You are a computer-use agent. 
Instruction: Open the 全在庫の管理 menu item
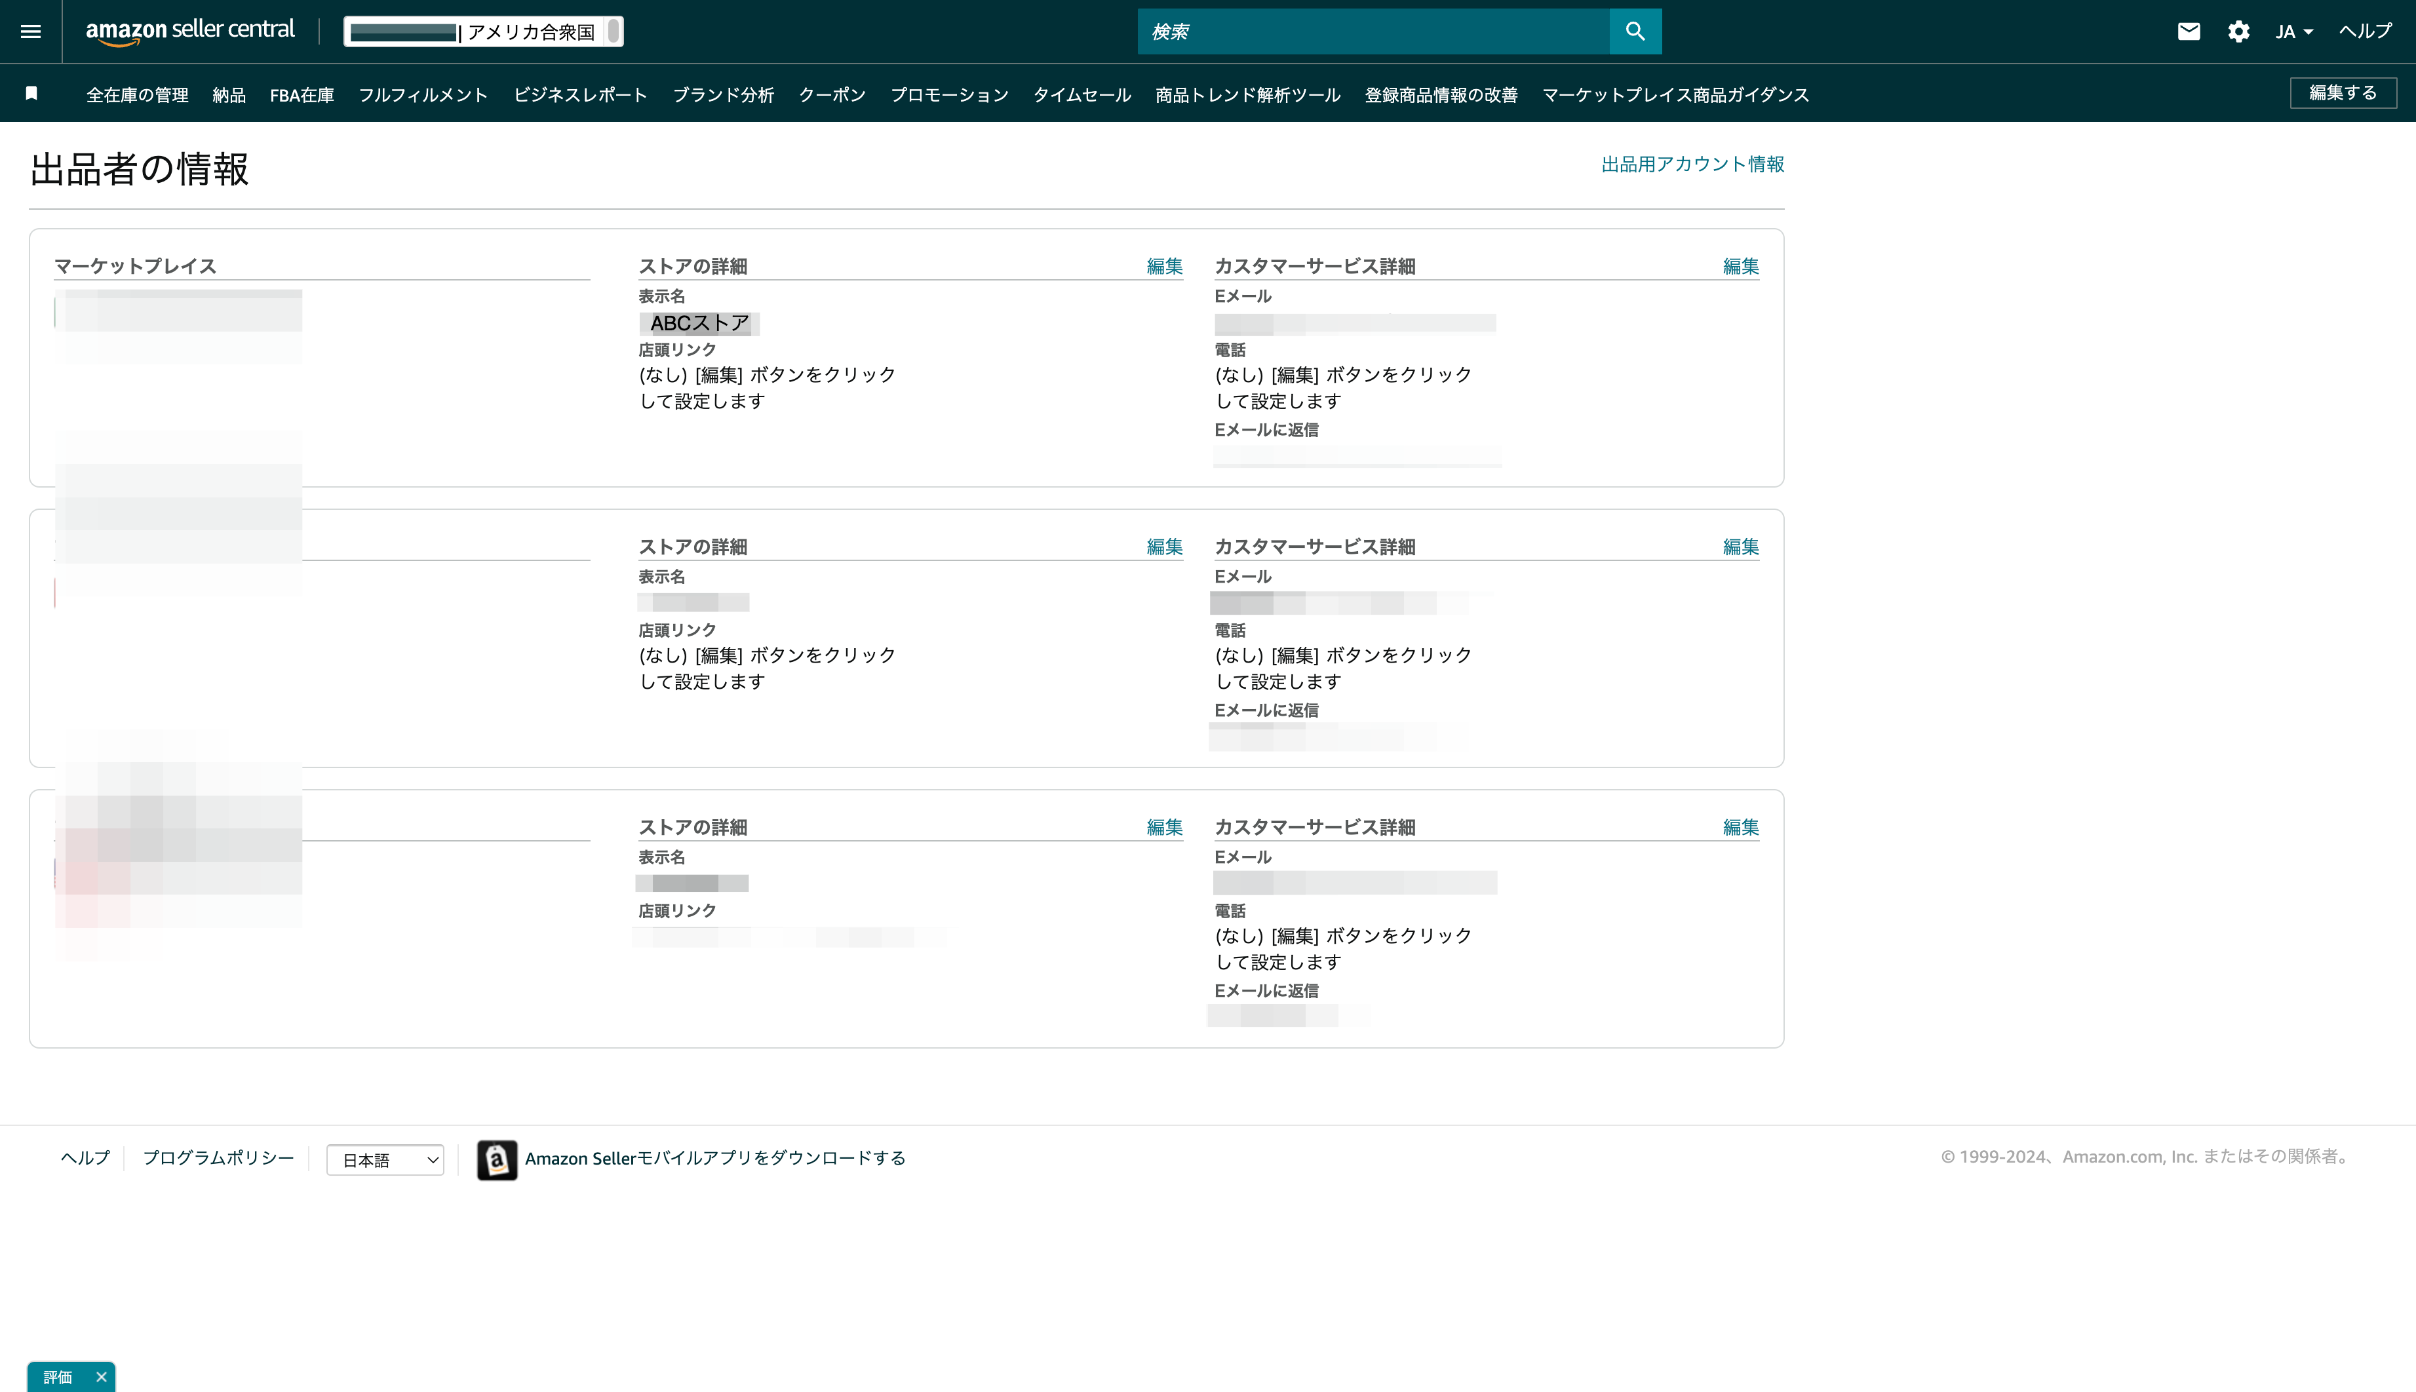pyautogui.click(x=138, y=94)
